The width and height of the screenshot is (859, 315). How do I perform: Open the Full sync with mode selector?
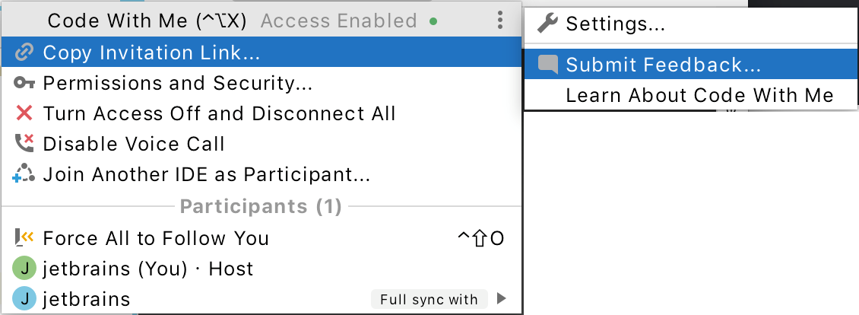(x=429, y=299)
